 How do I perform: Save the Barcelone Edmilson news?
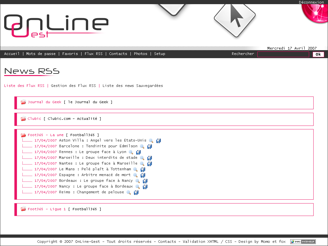150,147
